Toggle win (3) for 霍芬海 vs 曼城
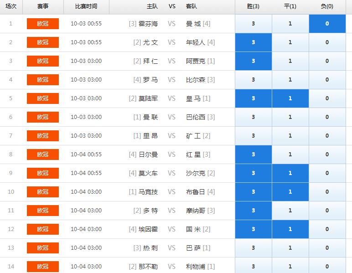 click(254, 24)
